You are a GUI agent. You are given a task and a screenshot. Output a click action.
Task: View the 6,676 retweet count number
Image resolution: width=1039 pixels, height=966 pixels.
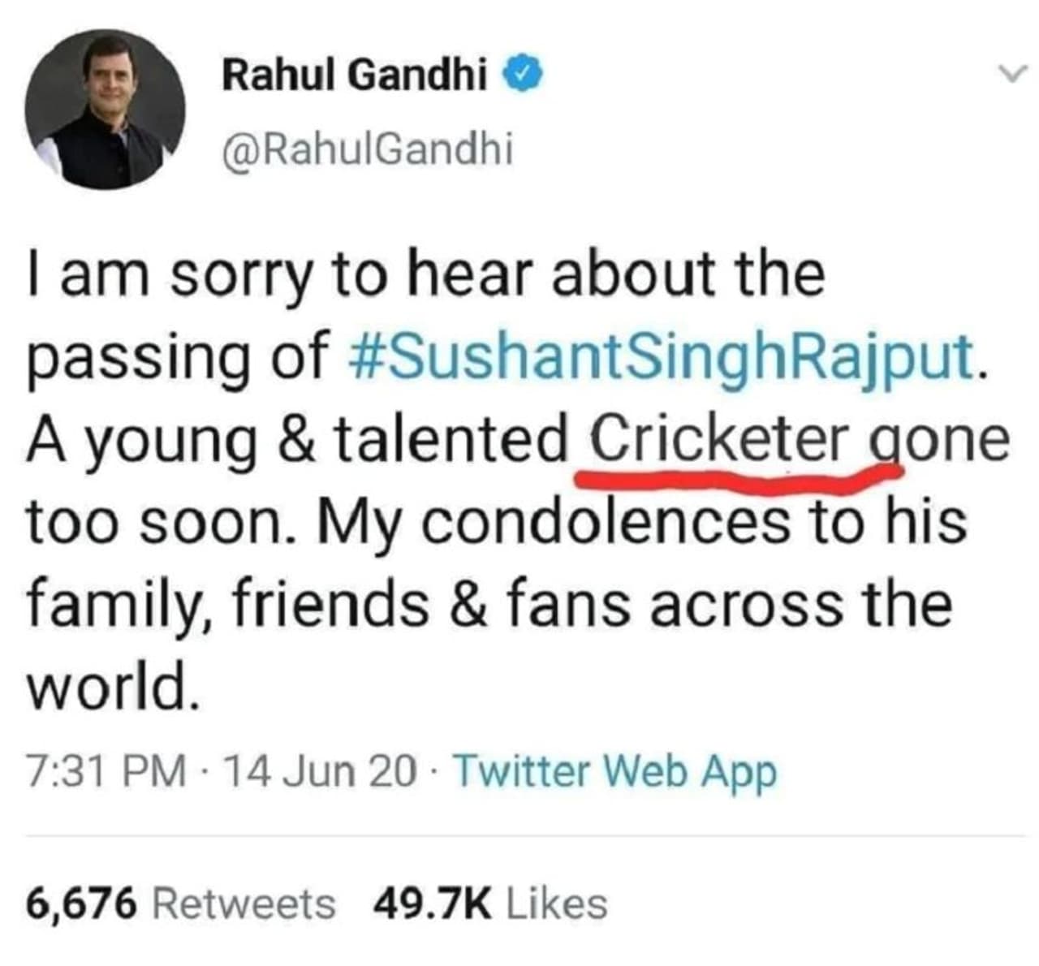pyautogui.click(x=80, y=903)
